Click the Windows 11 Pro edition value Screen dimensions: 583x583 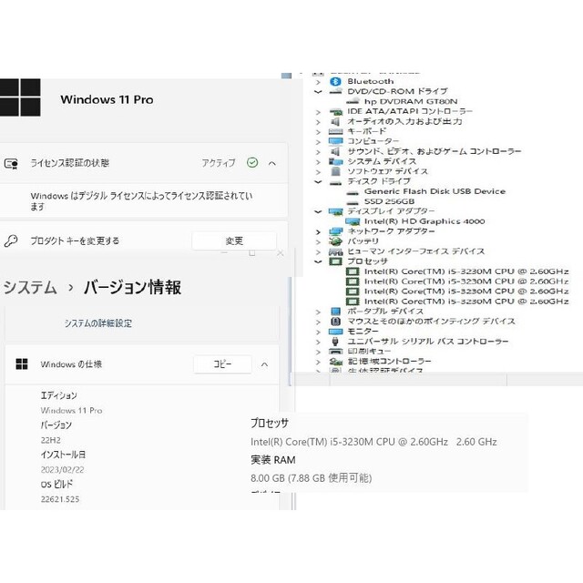click(x=71, y=411)
